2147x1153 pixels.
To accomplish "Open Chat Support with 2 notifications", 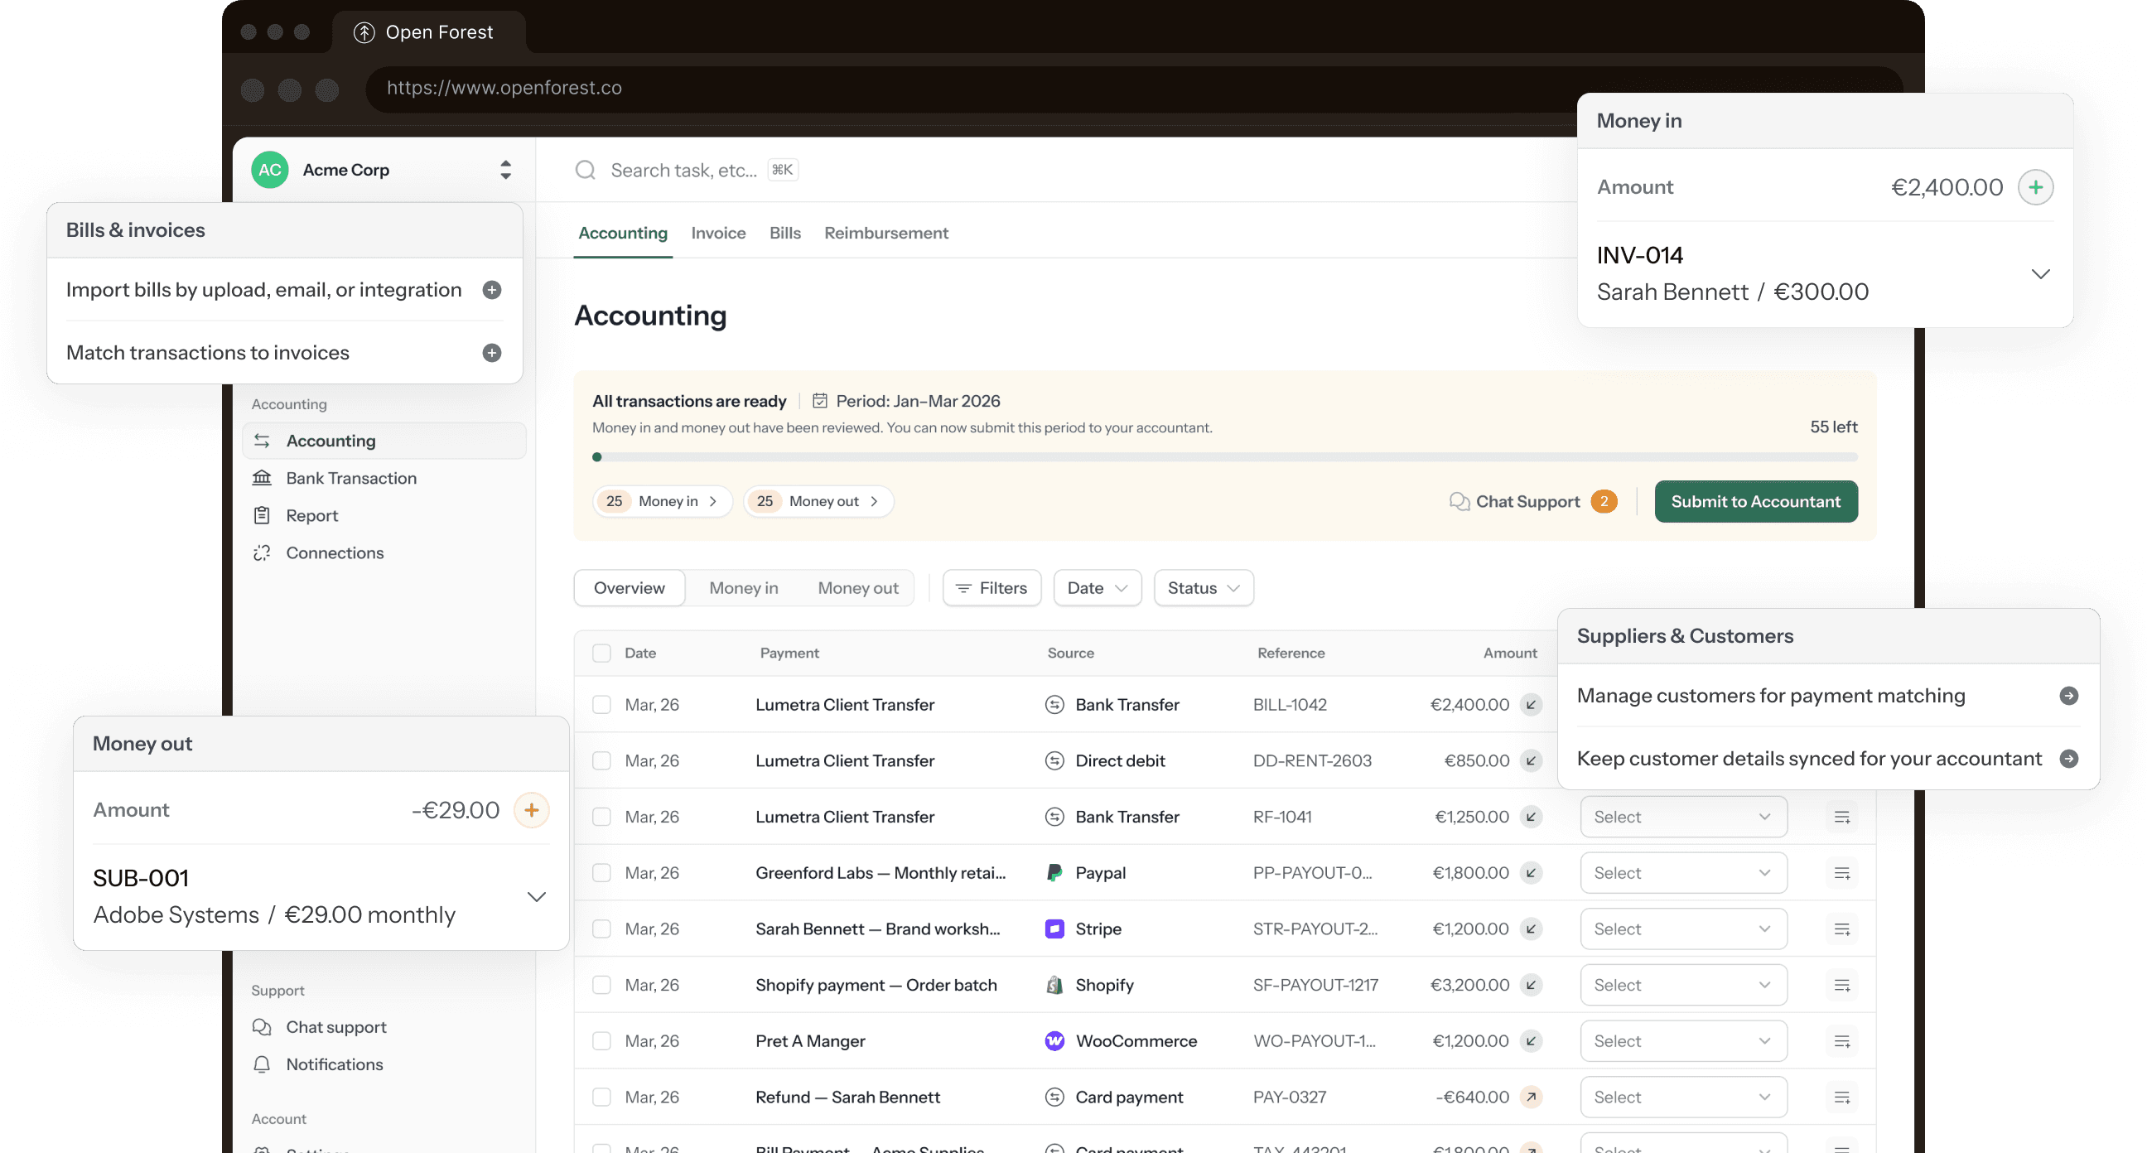I will pyautogui.click(x=1532, y=502).
